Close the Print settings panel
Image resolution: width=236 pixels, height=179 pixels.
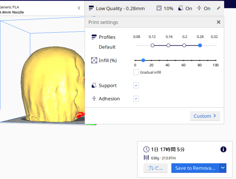(x=218, y=22)
